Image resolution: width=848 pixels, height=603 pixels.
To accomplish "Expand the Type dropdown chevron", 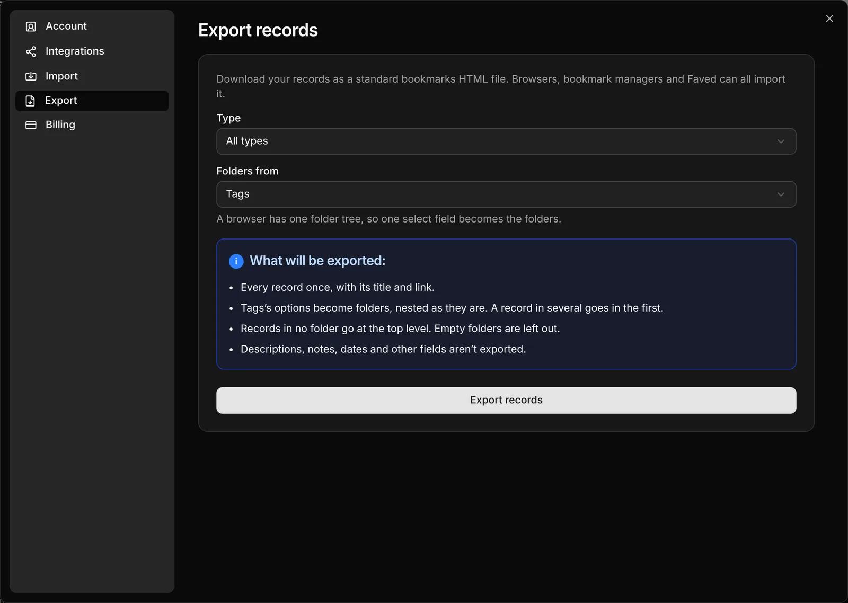I will [x=781, y=141].
